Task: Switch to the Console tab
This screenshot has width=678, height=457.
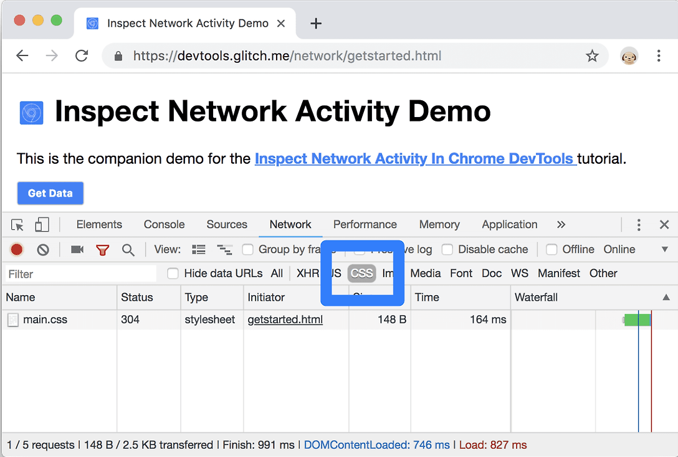Action: pyautogui.click(x=165, y=225)
